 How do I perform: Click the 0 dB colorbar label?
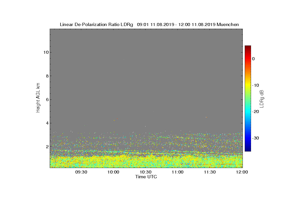(x=253, y=59)
